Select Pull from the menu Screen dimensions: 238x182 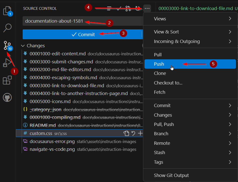pos(158,55)
